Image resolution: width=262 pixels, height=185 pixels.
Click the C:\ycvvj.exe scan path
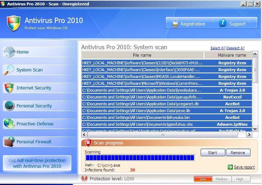(x=109, y=165)
